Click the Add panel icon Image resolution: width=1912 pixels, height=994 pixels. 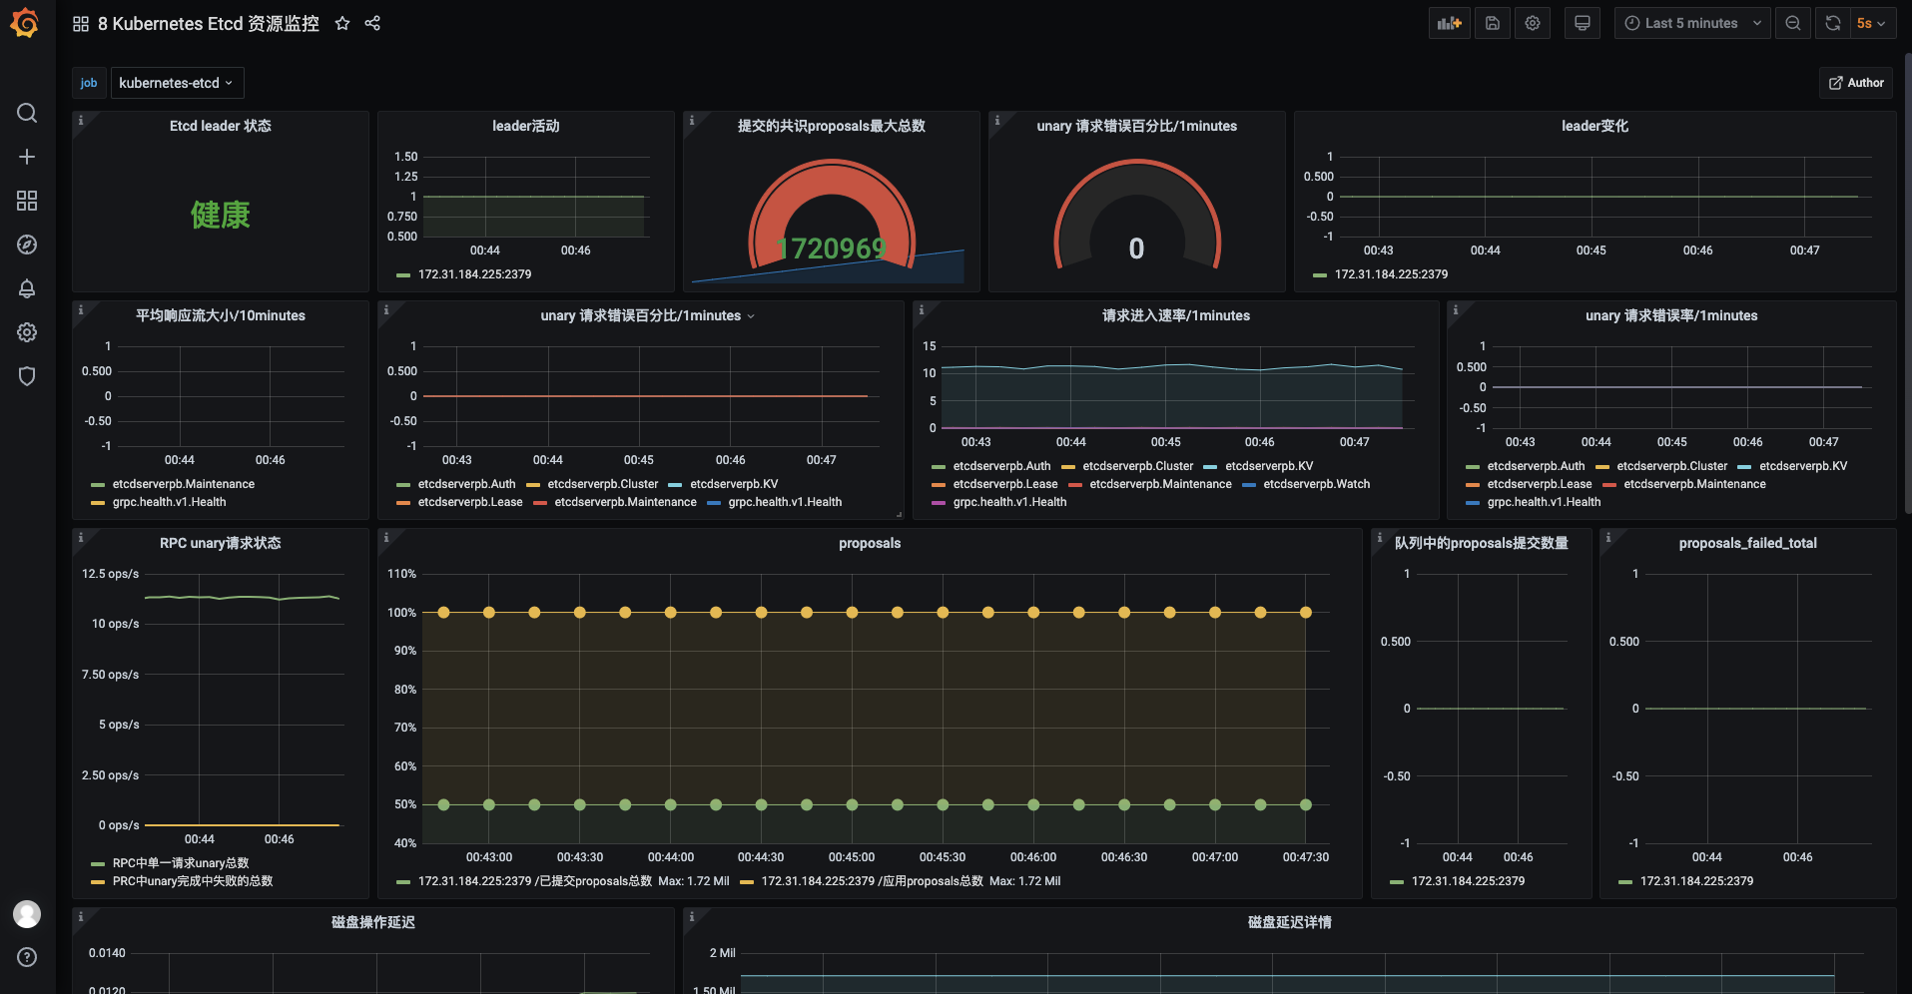point(1449,23)
